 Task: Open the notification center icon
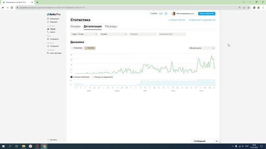[x=261, y=146]
